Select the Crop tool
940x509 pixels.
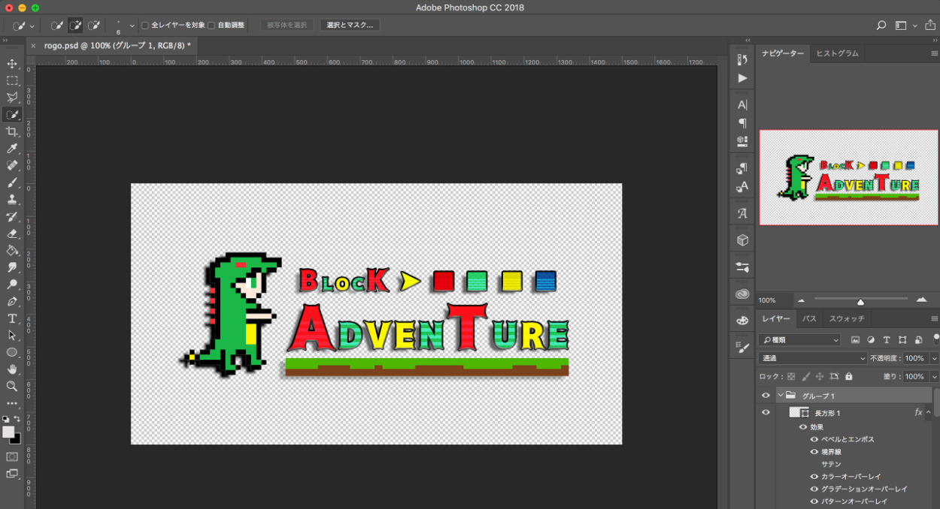coord(12,131)
